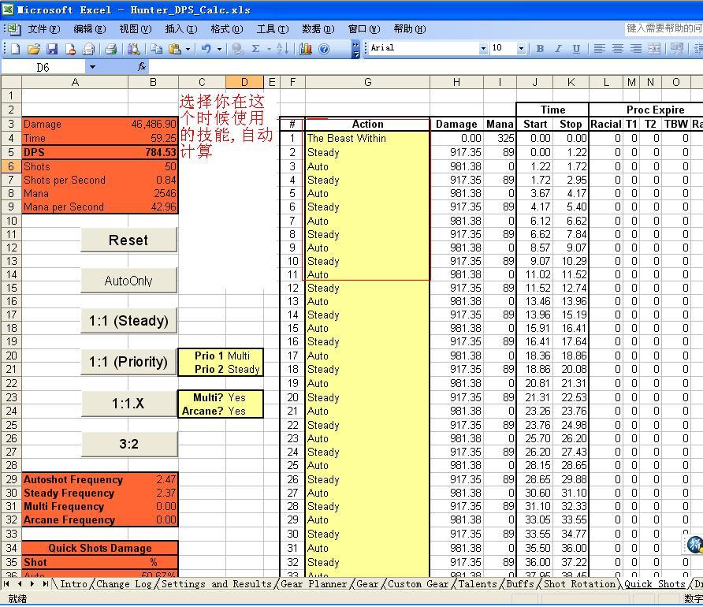This screenshot has width=703, height=607.
Task: Click the Save icon on the toolbar
Action: click(x=50, y=47)
